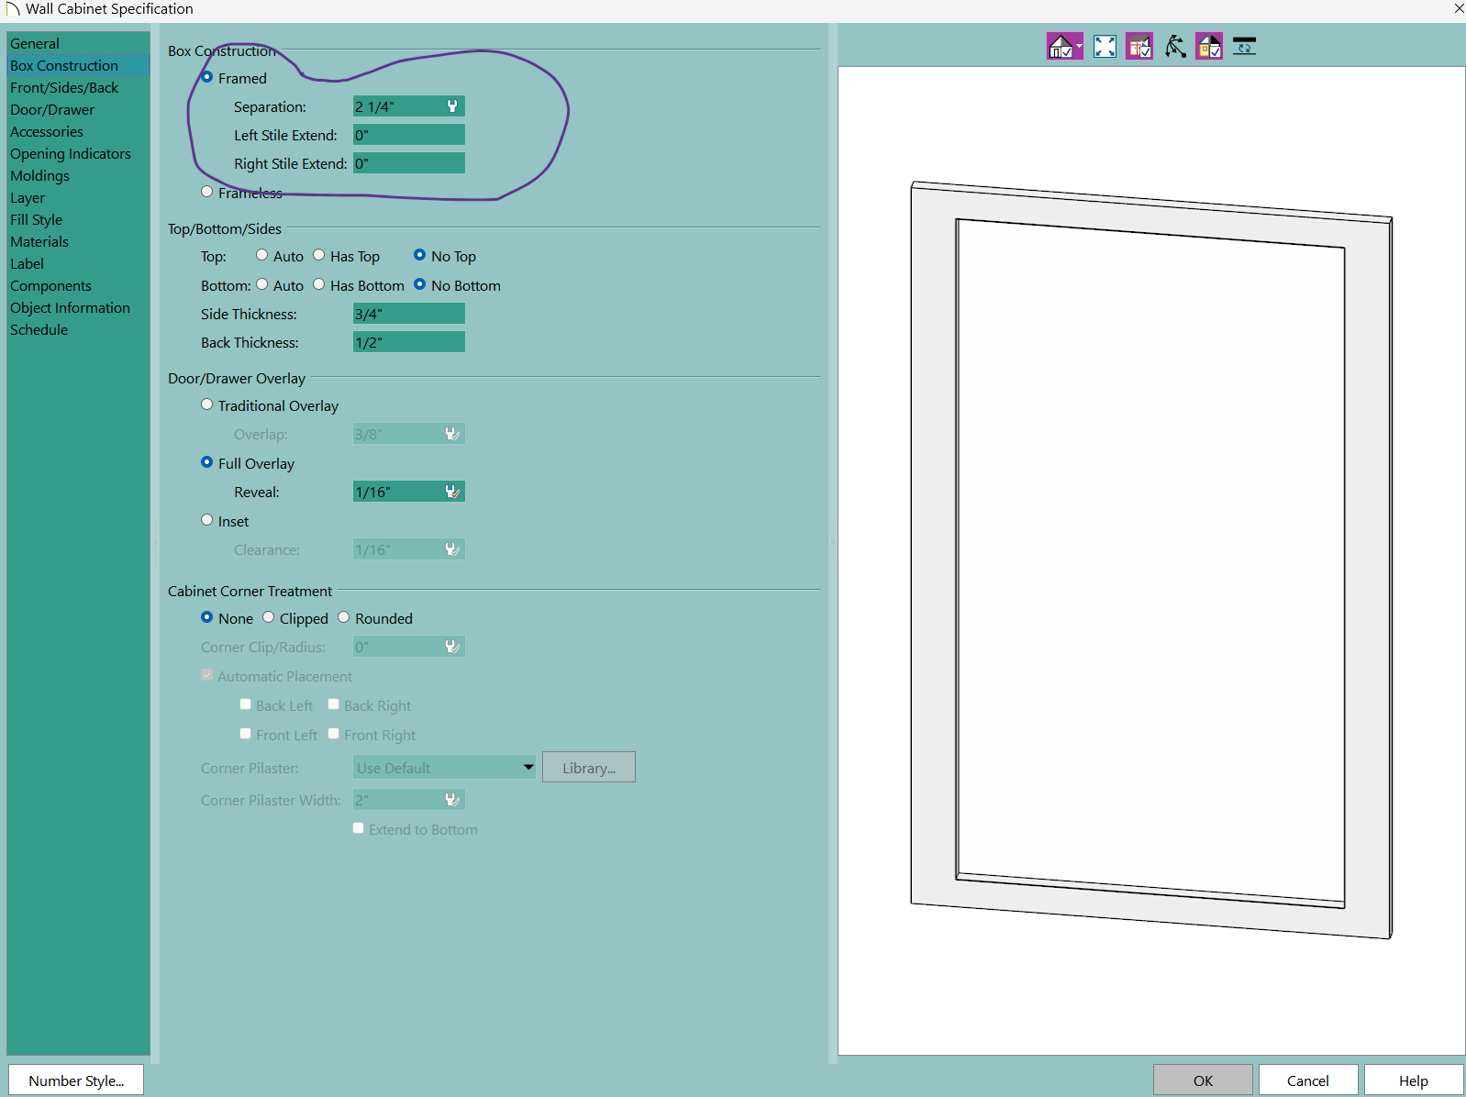
Task: Choose Has Top for the cabinet top
Action: [x=319, y=255]
